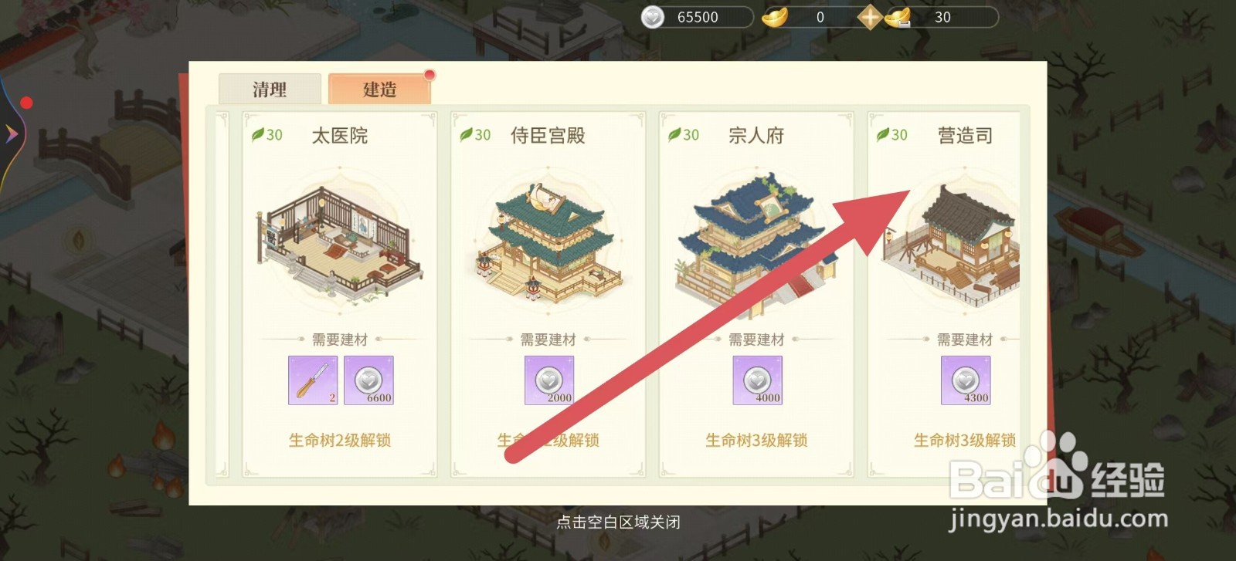Click the gold ingot currency icon
This screenshot has height=561, width=1236.
pos(775,17)
